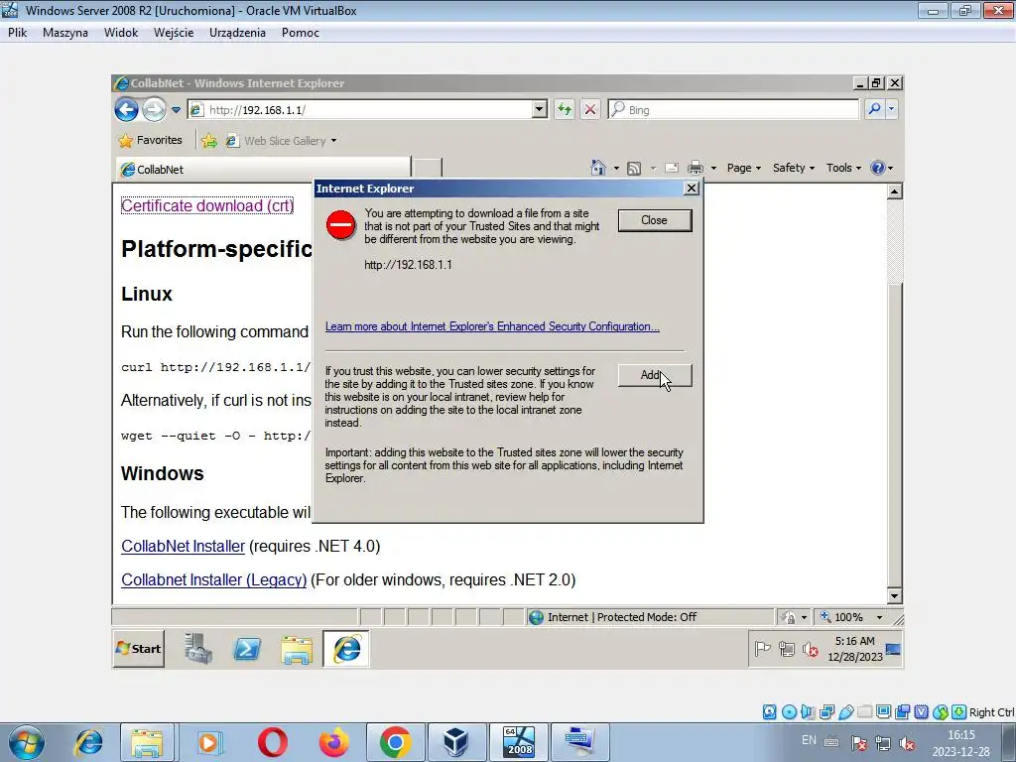Launch PowerShell from guest taskbar
This screenshot has height=762, width=1016.
247,649
